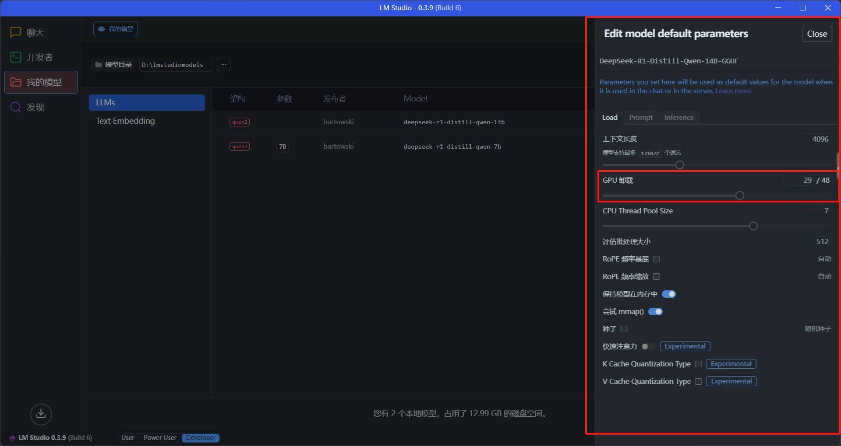Click the 131072 max token count badge

(x=650, y=153)
